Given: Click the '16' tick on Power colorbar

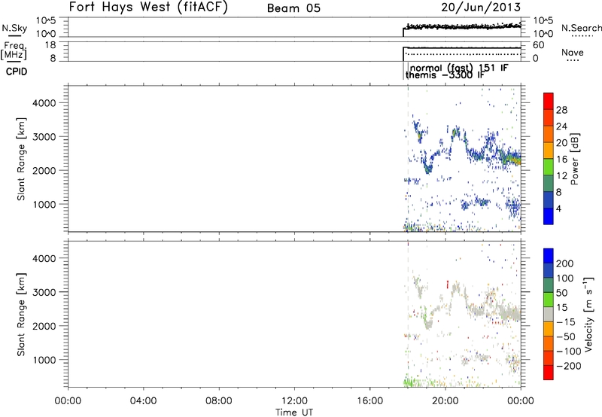Looking at the screenshot, I should point(561,160).
